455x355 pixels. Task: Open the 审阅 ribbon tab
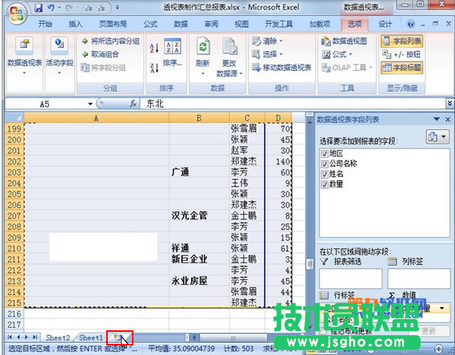pyautogui.click(x=212, y=24)
